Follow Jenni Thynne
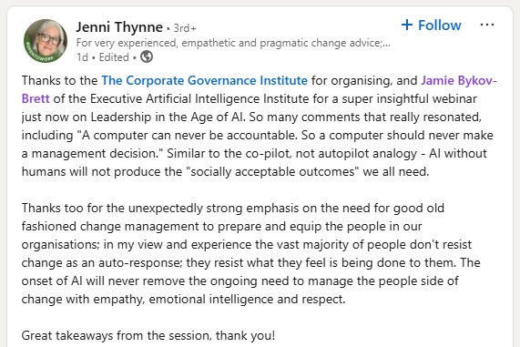This screenshot has height=347, width=520. (431, 25)
